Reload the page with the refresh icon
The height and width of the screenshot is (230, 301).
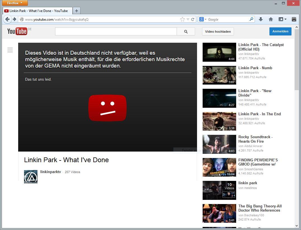coord(193,19)
